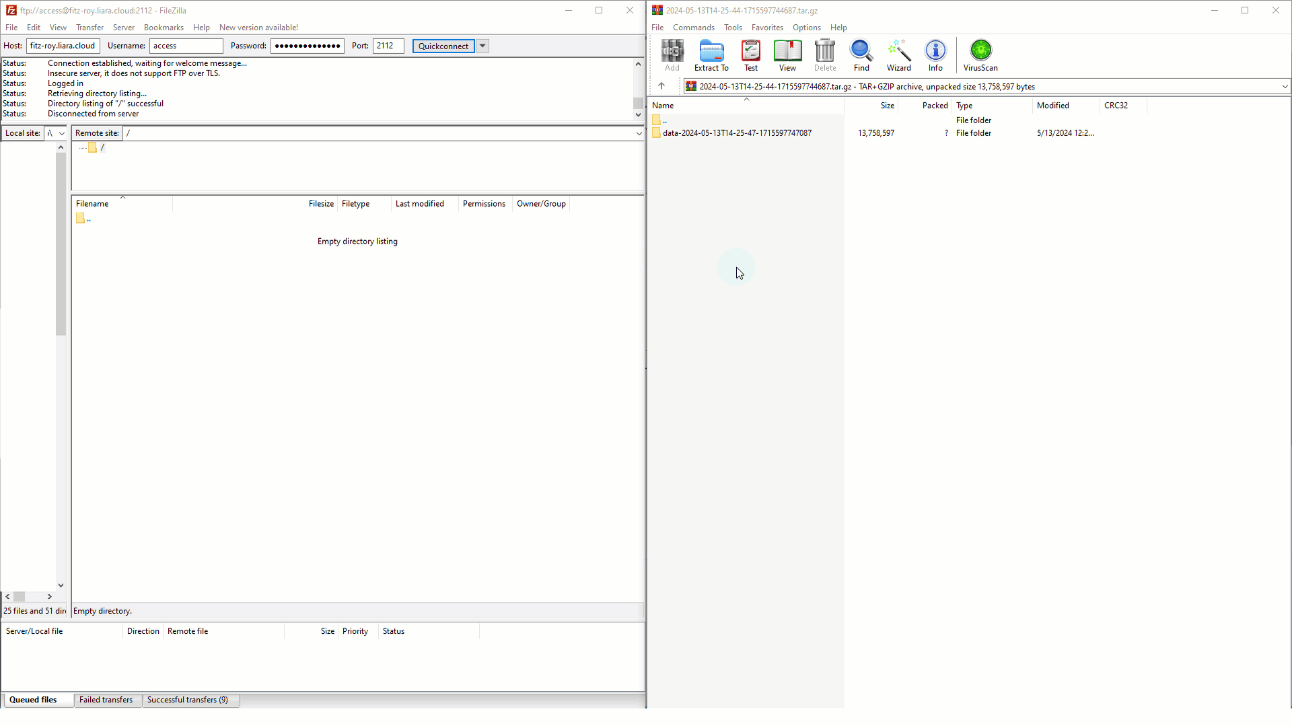This screenshot has width=1292, height=726.
Task: Expand the Local site path dropdown
Action: click(62, 133)
